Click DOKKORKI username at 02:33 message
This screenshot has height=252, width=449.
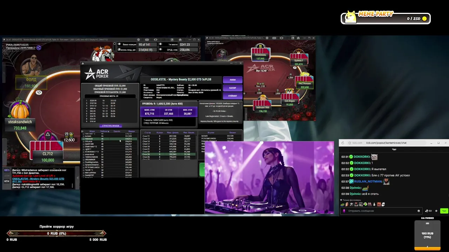[361, 175]
